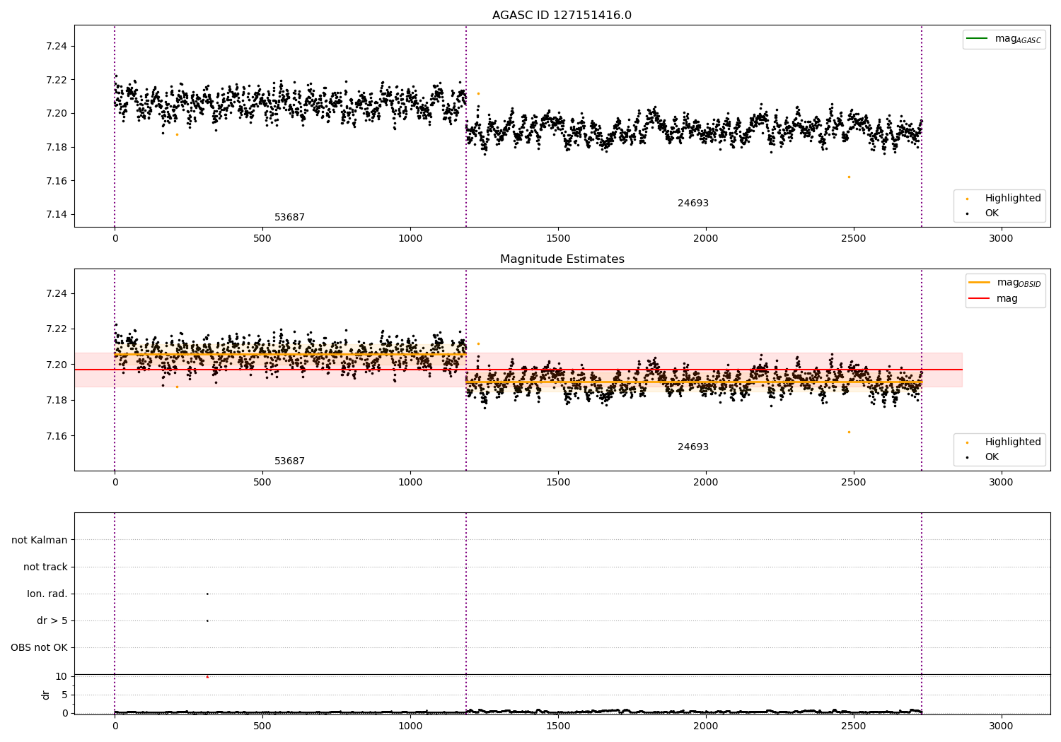Select the mag AGASC legend label in top plot
The image size is (1061, 742).
[1018, 39]
